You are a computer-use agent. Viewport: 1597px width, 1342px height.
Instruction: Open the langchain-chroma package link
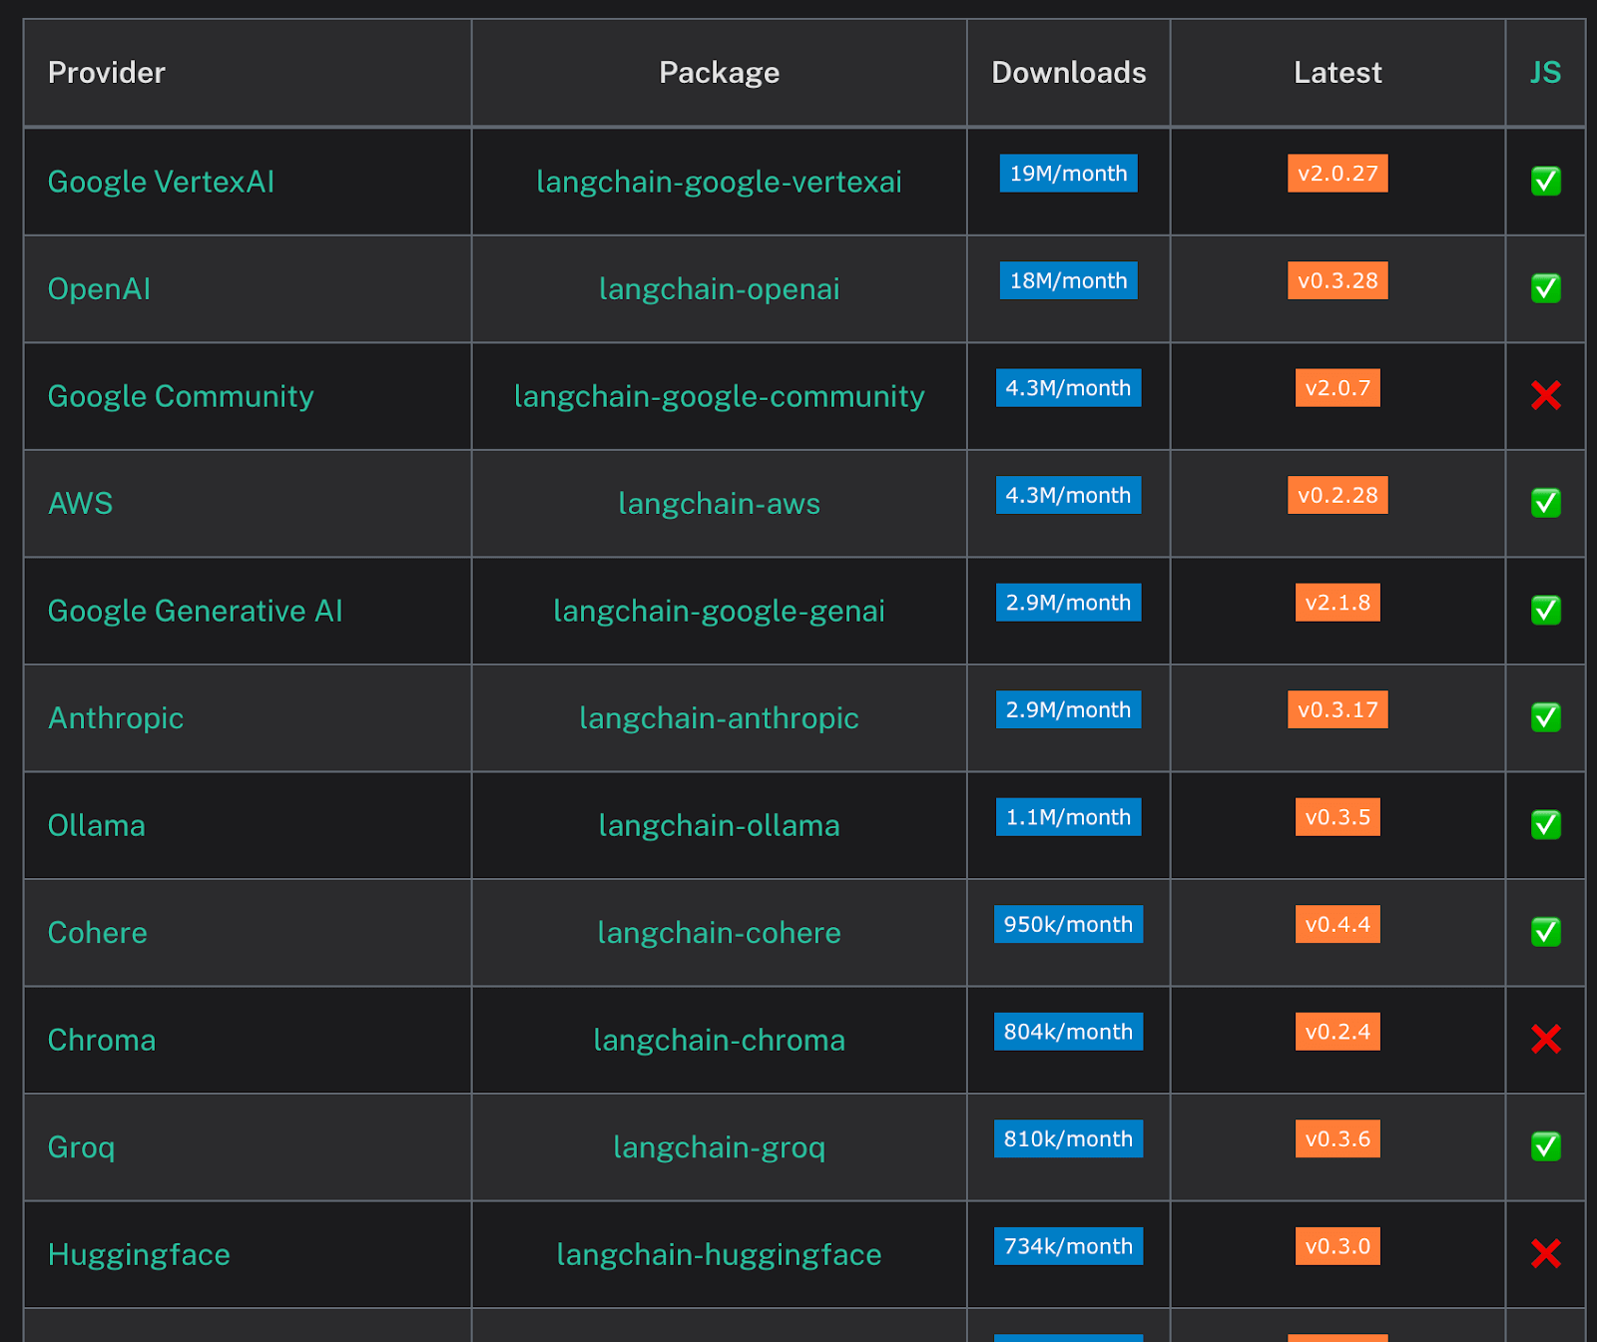point(719,1041)
